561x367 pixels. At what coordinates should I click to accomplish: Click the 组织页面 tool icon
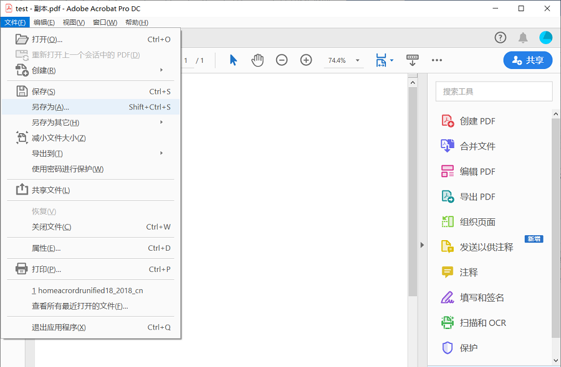[x=447, y=221]
